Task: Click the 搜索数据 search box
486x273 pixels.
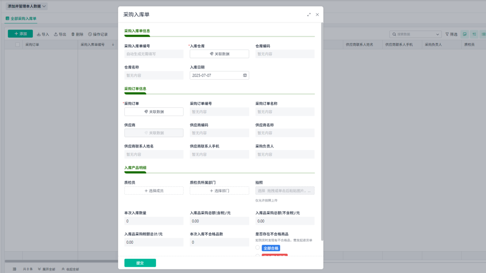Action: point(416,34)
